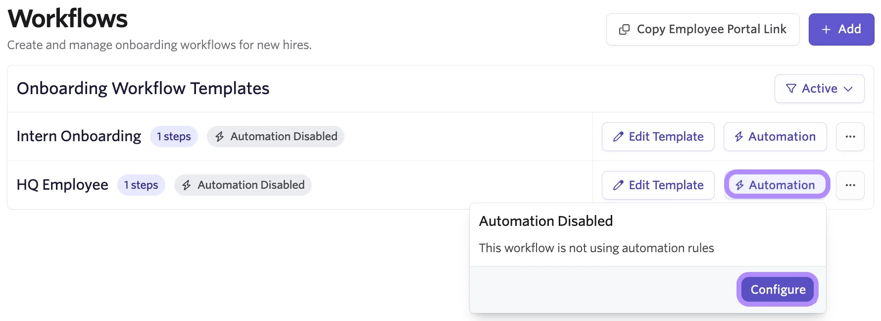Edit Template for Intern Onboarding
881x321 pixels.
(x=658, y=137)
